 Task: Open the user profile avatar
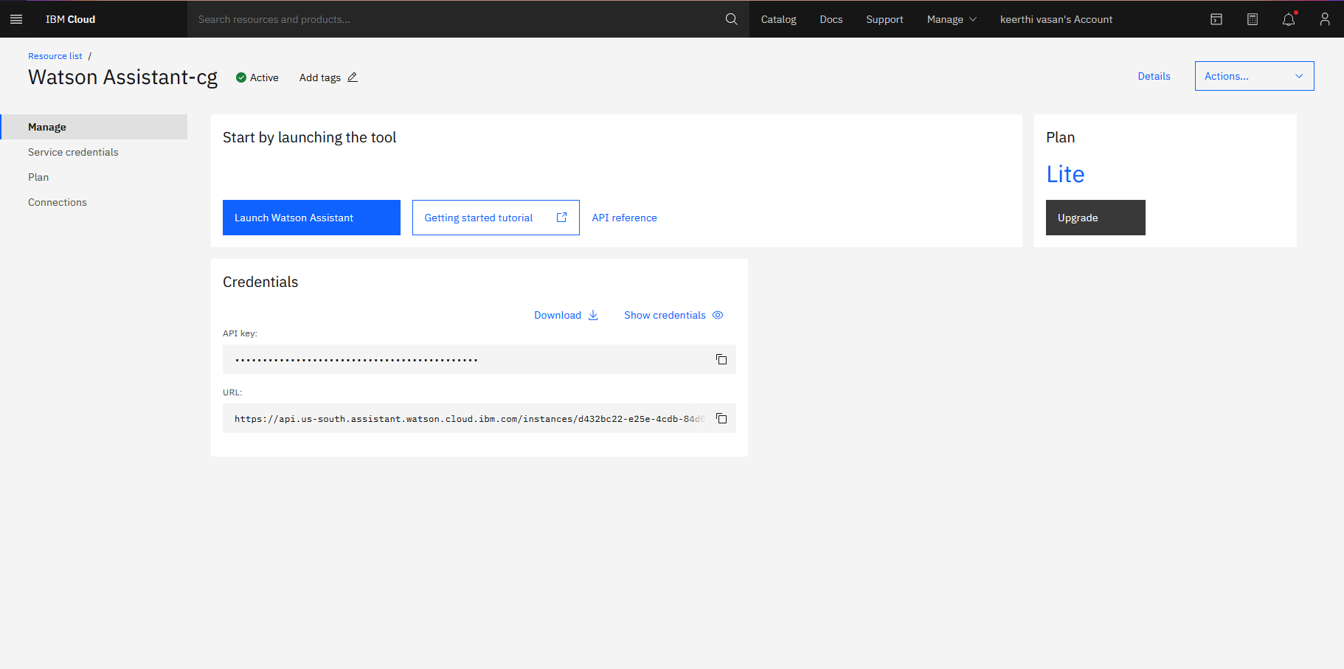pyautogui.click(x=1324, y=19)
